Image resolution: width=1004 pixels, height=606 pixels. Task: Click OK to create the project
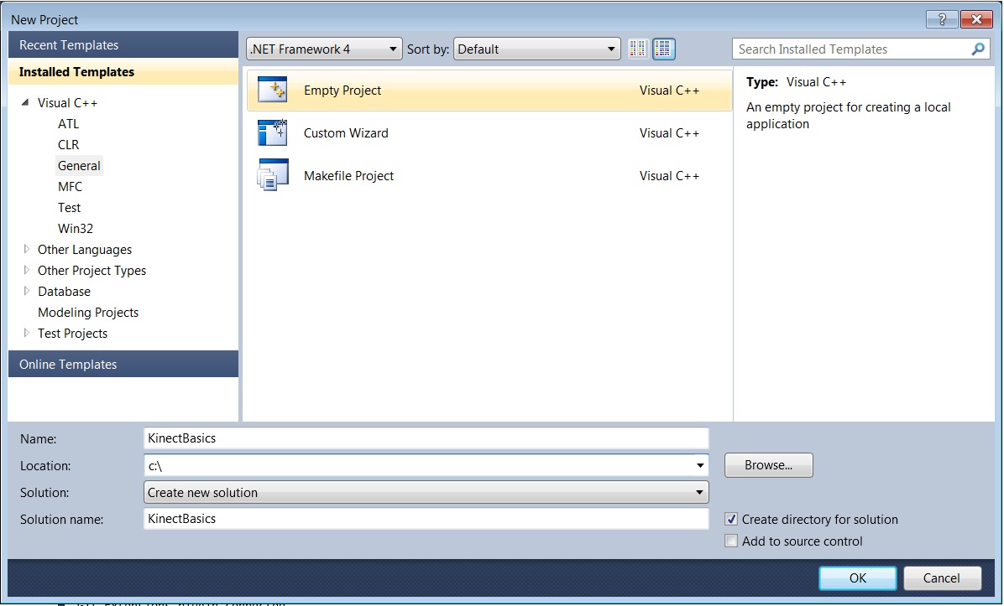click(x=857, y=578)
